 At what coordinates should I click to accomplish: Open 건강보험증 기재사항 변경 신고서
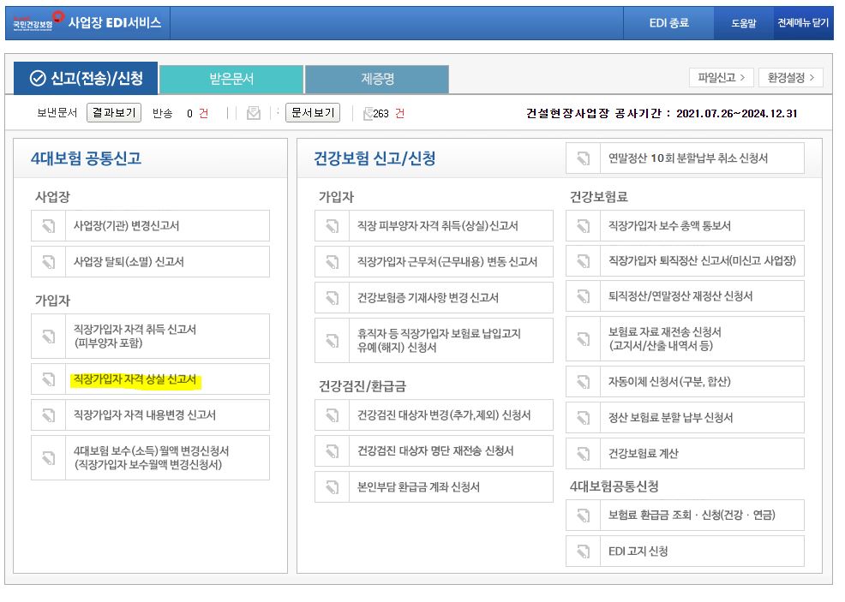tap(434, 298)
